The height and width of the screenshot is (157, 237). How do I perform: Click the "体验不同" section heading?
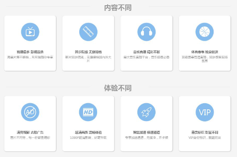click(x=118, y=88)
